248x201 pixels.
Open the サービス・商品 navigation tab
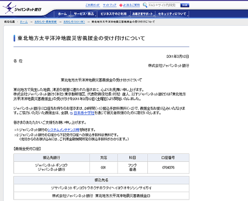pos(84,14)
